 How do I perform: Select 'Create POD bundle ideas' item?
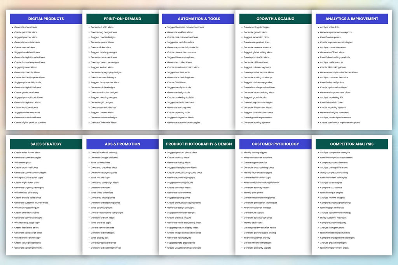[103, 123]
